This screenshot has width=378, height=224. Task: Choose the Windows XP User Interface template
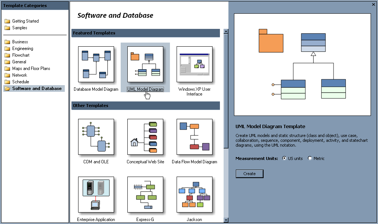[x=194, y=64]
